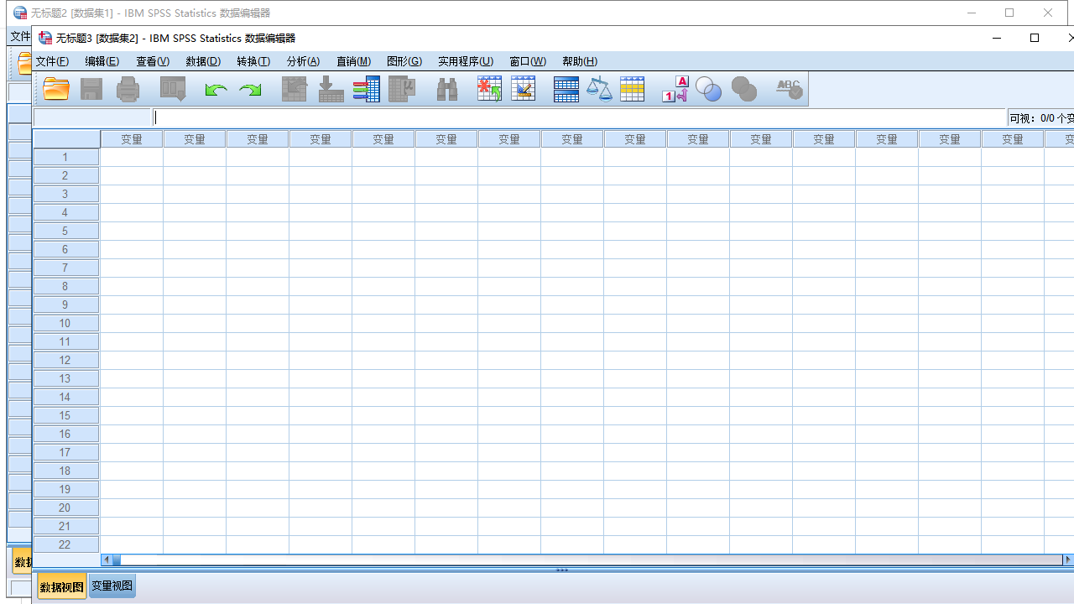The width and height of the screenshot is (1074, 604).
Task: Click the pane splitter dots handle
Action: pos(562,570)
